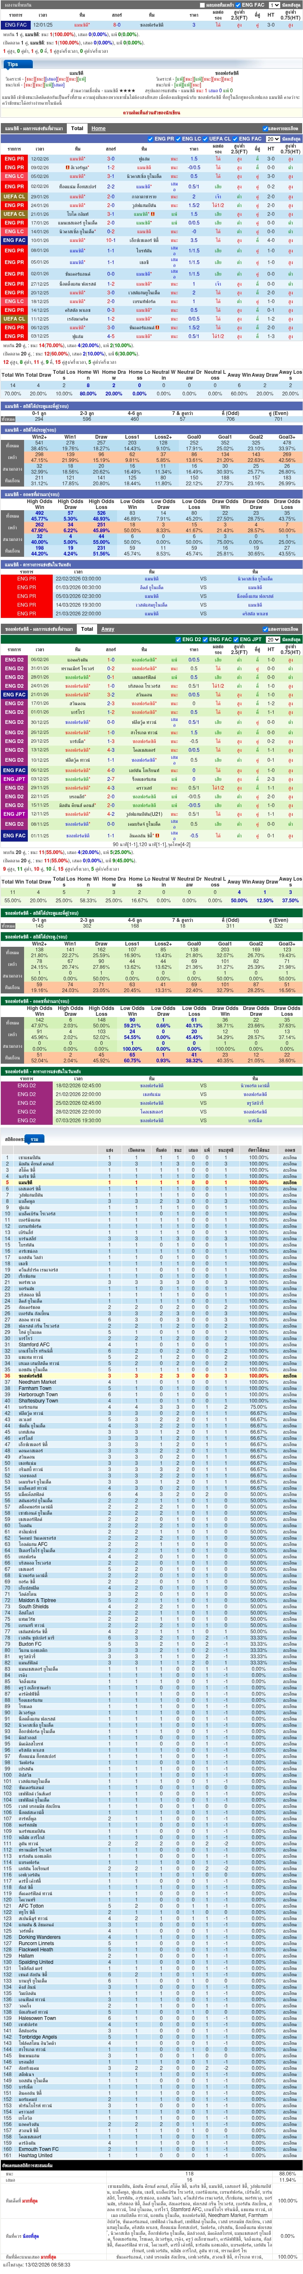Toggle the ENG JPT league filter checkbox
Image resolution: width=303 pixels, height=2274 pixels.
coord(237,639)
